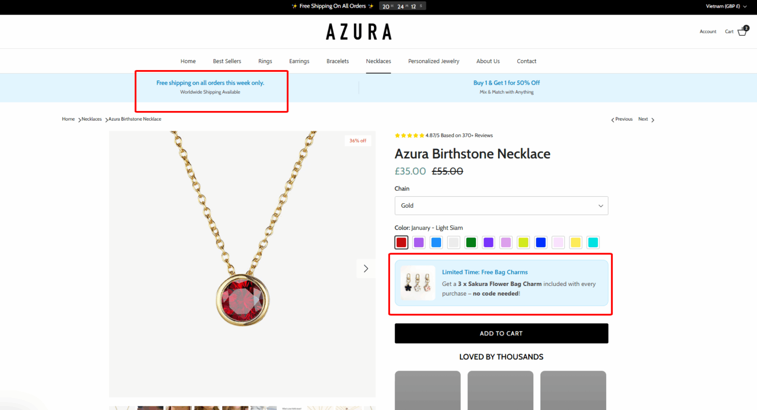The image size is (757, 410).
Task: Open the Necklaces menu item
Action: (379, 62)
